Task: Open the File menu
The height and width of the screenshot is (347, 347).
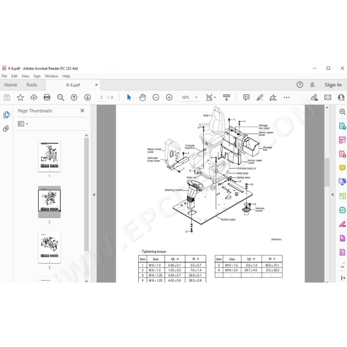Action: tap(4, 76)
